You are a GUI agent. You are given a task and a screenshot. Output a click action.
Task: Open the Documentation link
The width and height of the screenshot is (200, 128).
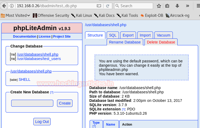[x=25, y=37]
